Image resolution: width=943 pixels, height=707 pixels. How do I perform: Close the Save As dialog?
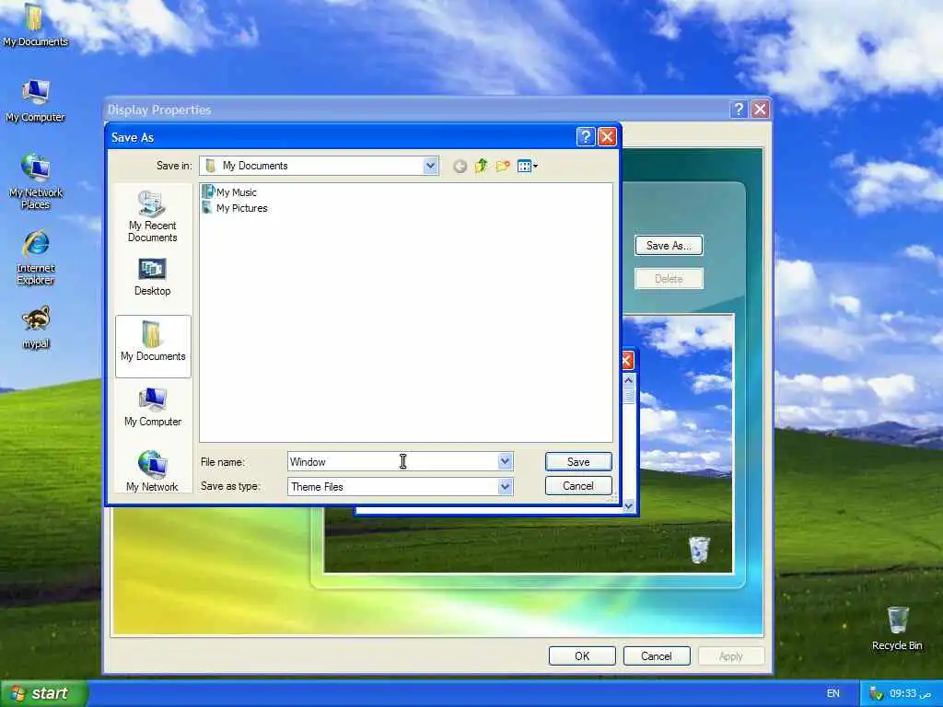[607, 137]
